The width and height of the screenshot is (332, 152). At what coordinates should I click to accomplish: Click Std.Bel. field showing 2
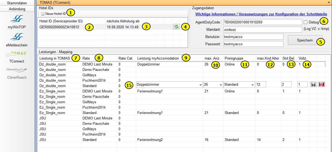tap(286, 84)
